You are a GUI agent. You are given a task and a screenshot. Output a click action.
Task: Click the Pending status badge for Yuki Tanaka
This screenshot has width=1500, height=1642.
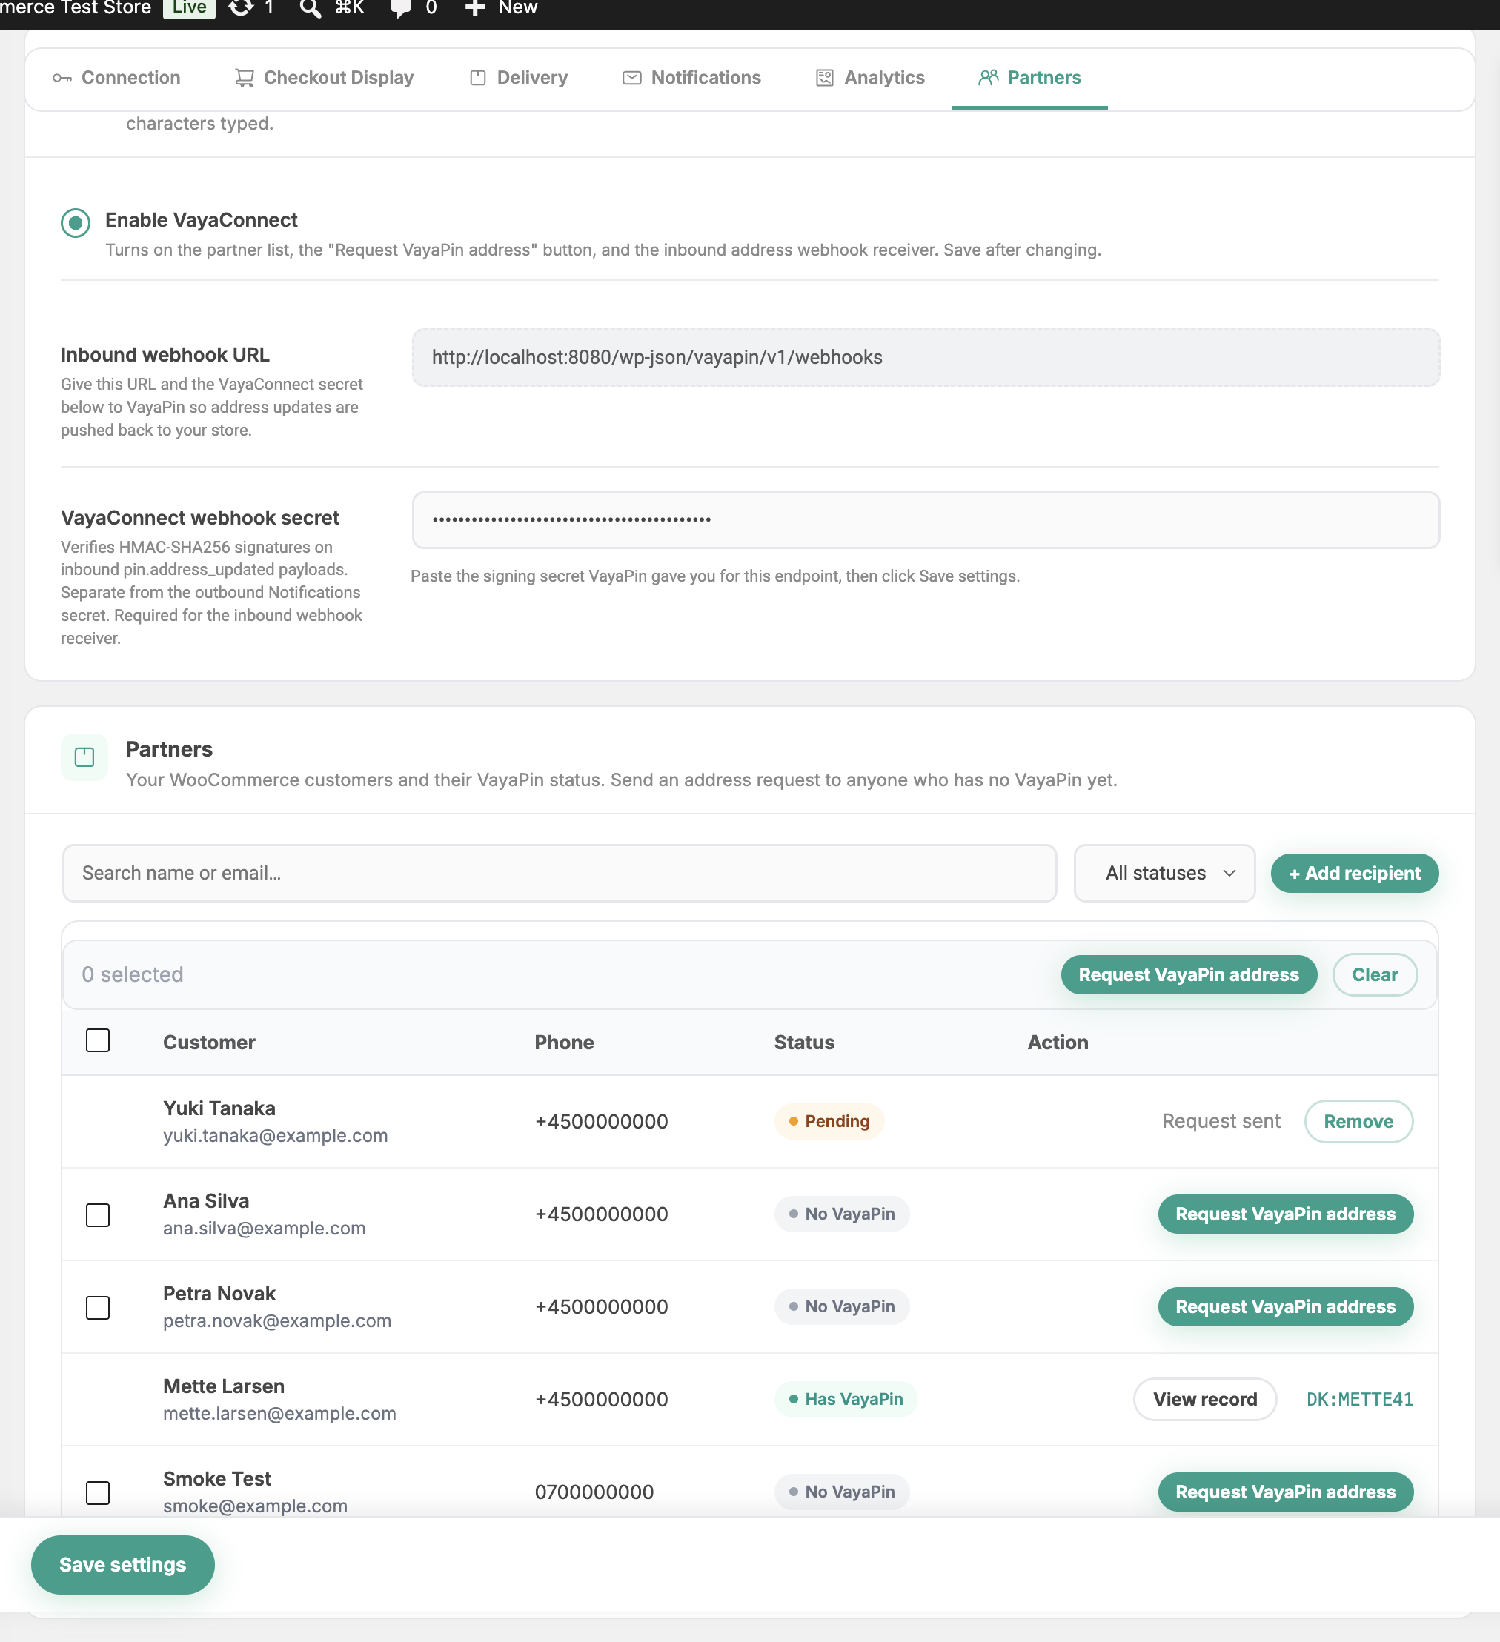coord(829,1122)
